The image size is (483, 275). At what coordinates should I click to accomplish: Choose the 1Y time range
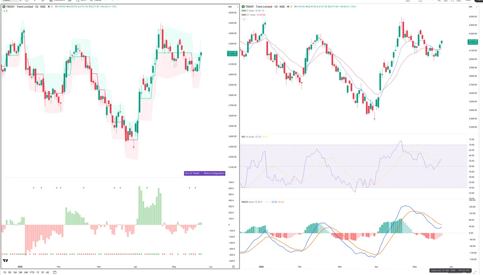(38, 272)
